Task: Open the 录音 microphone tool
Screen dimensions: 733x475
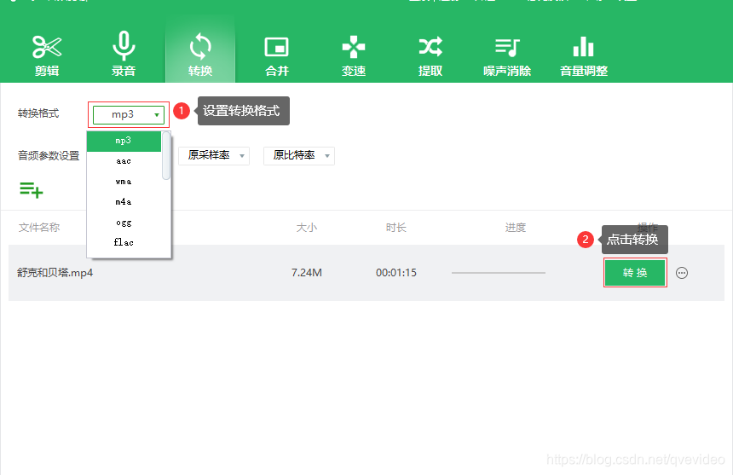Action: click(124, 55)
